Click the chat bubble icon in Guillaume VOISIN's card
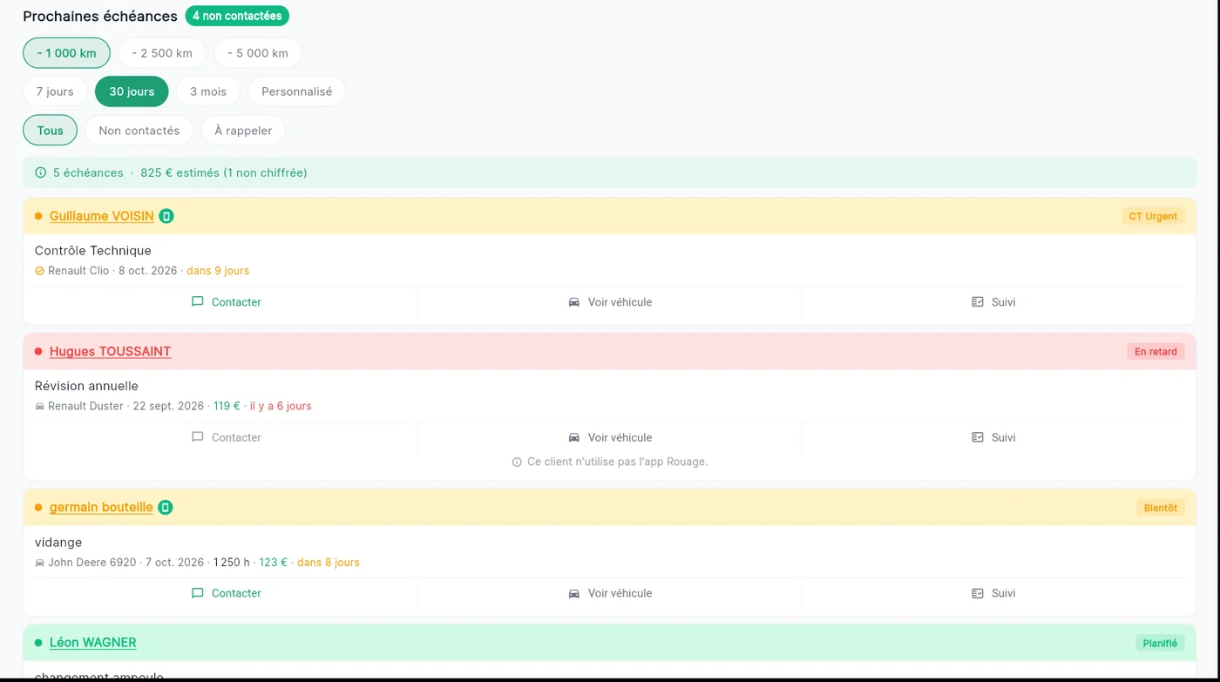Image resolution: width=1220 pixels, height=682 pixels. pyautogui.click(x=198, y=302)
